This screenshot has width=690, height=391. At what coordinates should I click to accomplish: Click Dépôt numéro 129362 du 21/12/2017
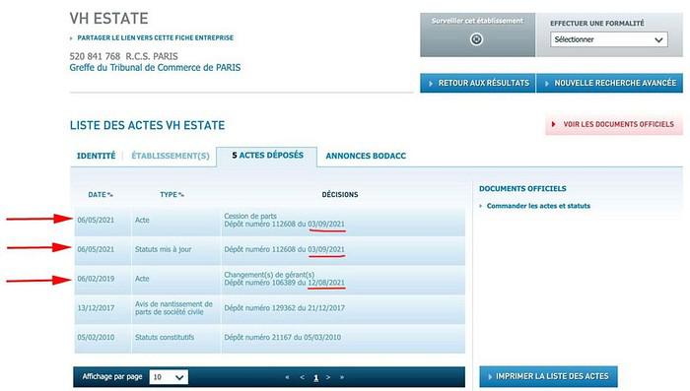click(x=284, y=308)
